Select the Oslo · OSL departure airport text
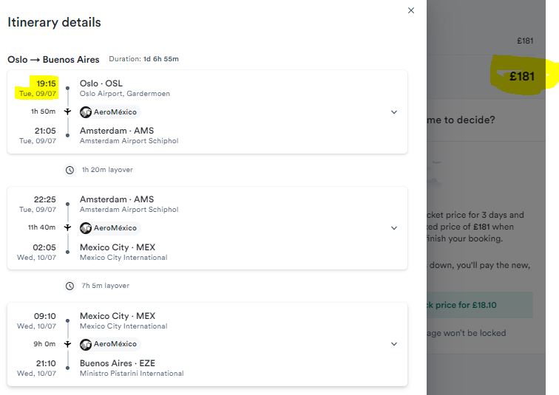559x395 pixels. (101, 83)
